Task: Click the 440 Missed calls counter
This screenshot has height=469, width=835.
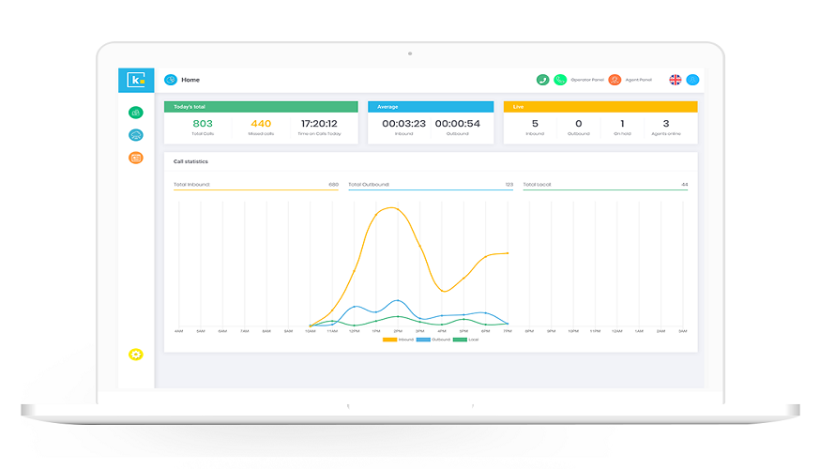Action: click(261, 127)
